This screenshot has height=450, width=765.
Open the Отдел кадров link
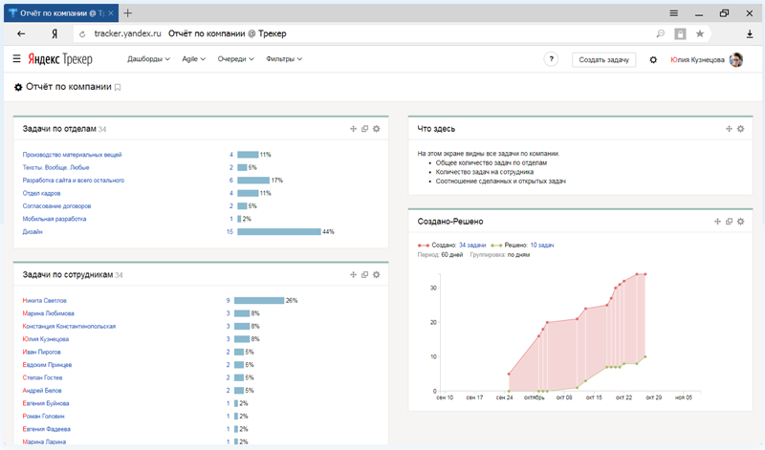(41, 193)
